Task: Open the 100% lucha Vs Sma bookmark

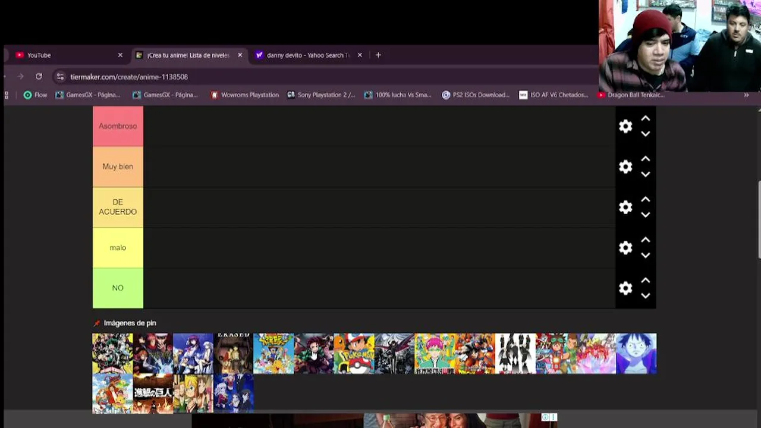Action: (x=398, y=95)
